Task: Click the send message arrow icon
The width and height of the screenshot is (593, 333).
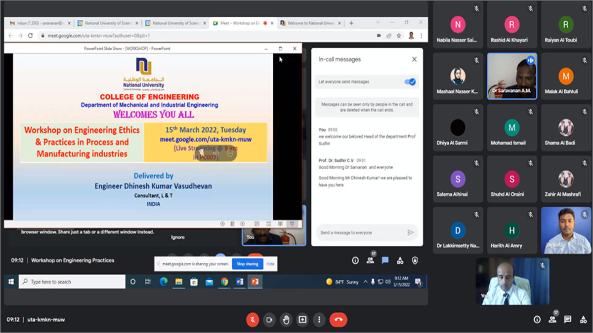Action: click(410, 232)
